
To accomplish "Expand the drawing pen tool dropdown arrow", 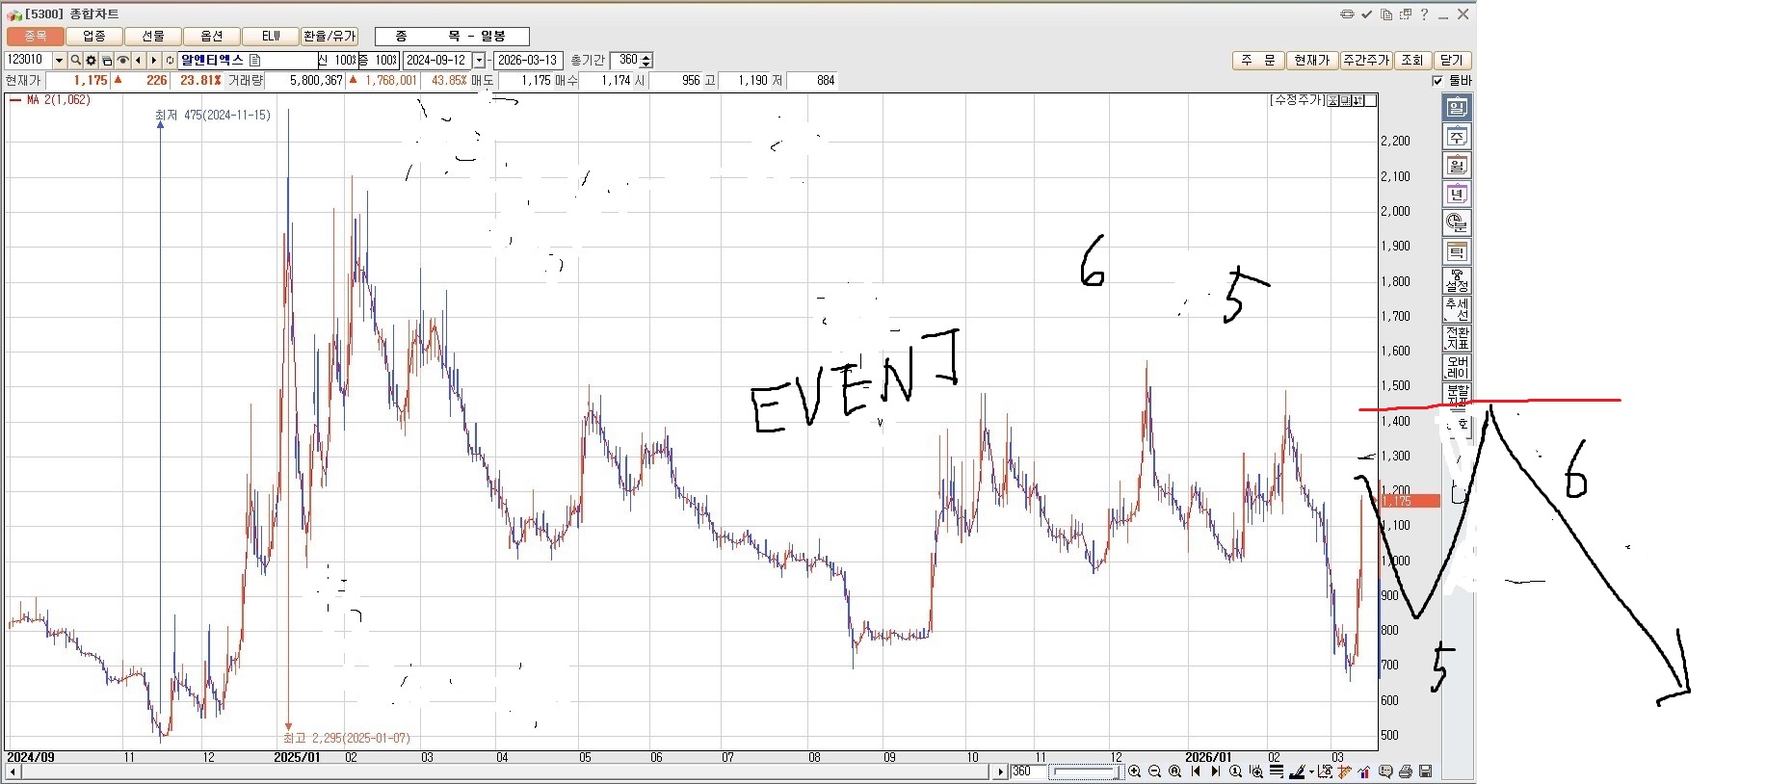I will [x=1311, y=771].
